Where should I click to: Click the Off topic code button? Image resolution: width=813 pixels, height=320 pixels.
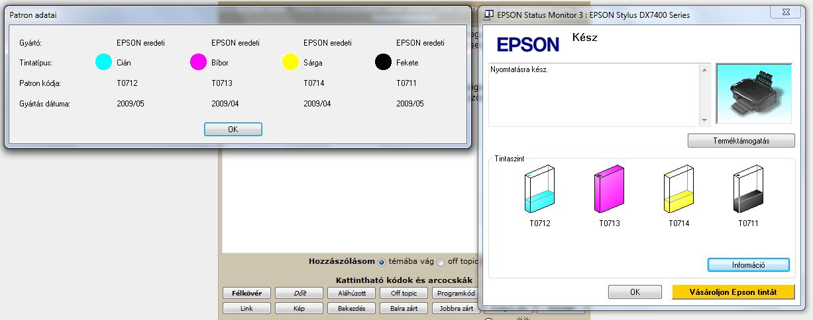(x=404, y=293)
